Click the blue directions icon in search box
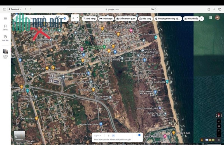The width and height of the screenshot is (224, 145). coord(65,18)
